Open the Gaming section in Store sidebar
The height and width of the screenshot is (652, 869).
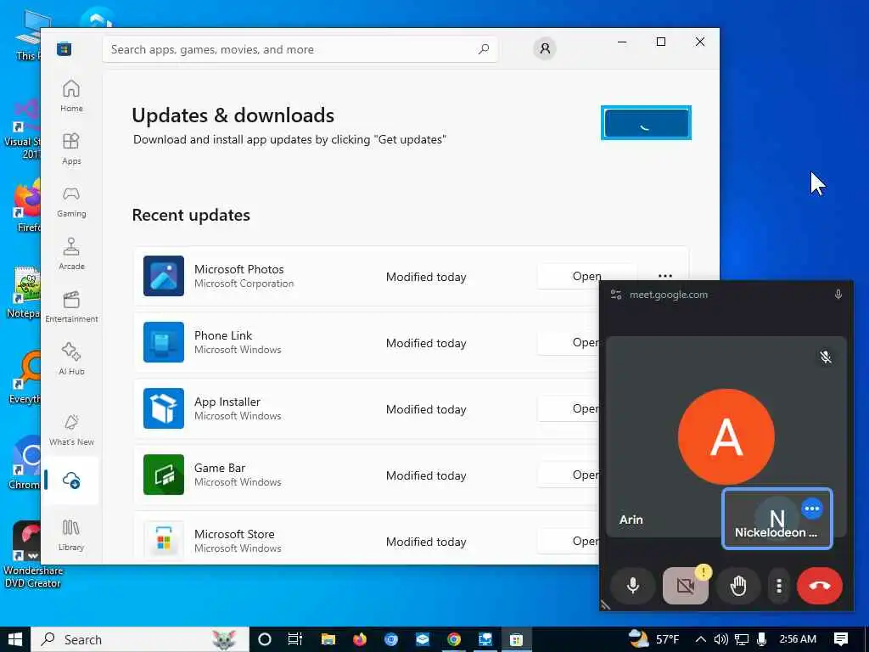[x=71, y=201]
